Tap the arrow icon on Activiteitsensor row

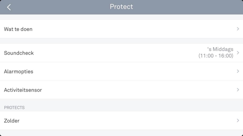pos(238,90)
